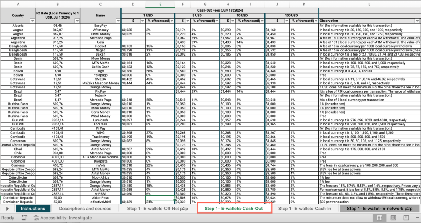
Task: Select the Nubank name cell
Action: (x=100, y=95)
